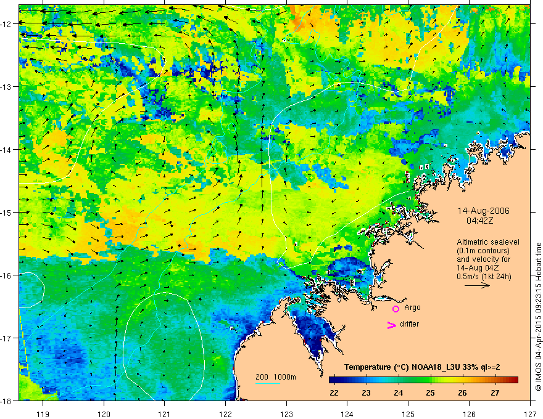Click the longitude axis label '123'

[x=286, y=414]
